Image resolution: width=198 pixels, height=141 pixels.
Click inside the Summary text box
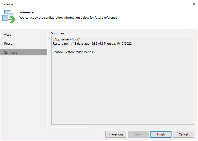click(x=122, y=80)
